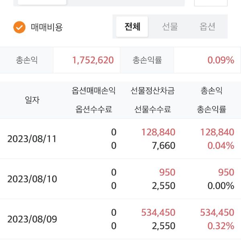Switch to the 선물 tab
This screenshot has width=241, height=241.
click(x=170, y=27)
